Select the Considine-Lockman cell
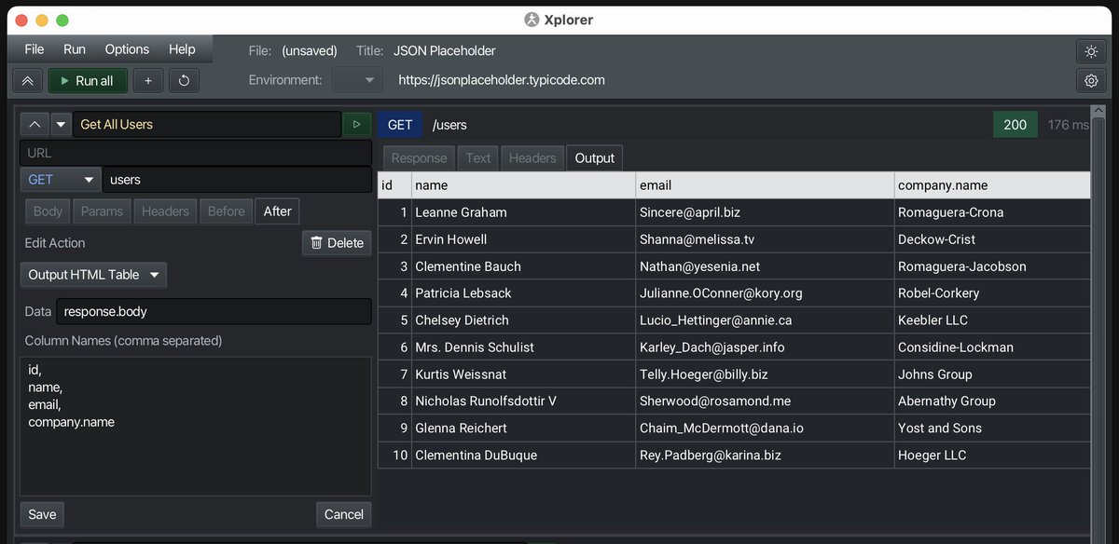 tap(992, 347)
